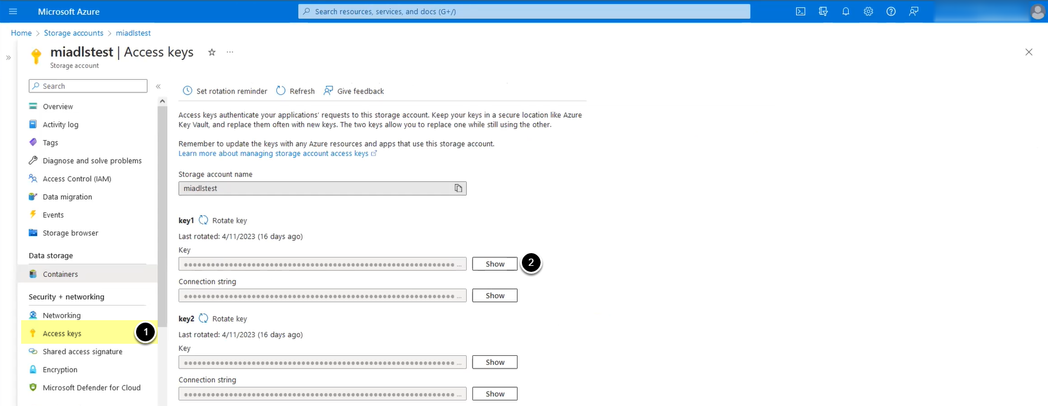Refresh the access keys page

pyautogui.click(x=295, y=91)
